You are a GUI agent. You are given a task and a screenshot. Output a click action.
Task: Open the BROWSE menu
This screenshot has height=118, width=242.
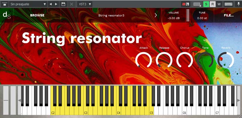click(37, 15)
